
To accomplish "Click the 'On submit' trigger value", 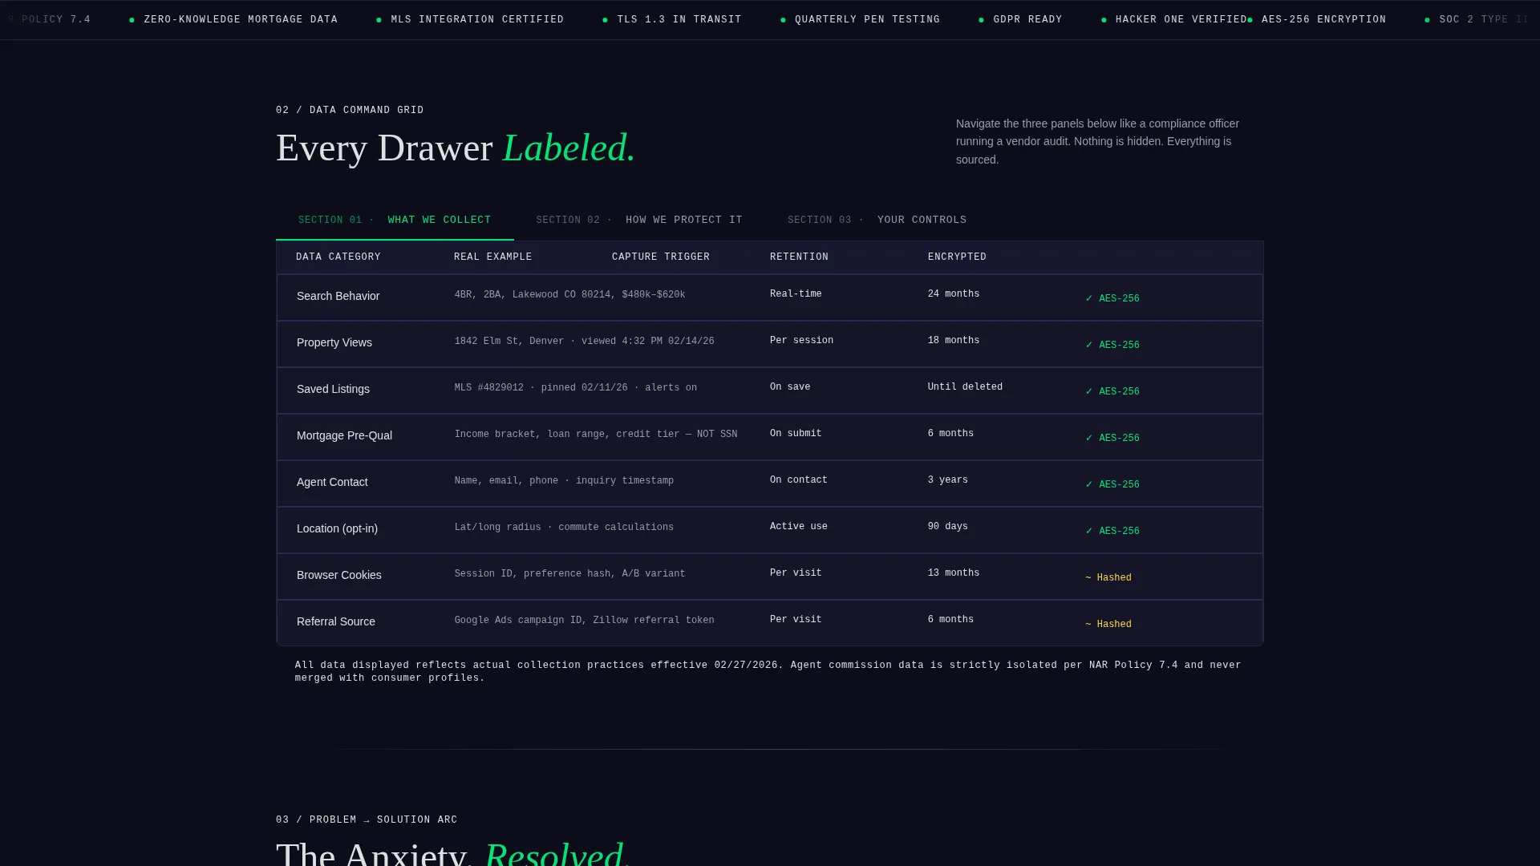I will 796,434.
